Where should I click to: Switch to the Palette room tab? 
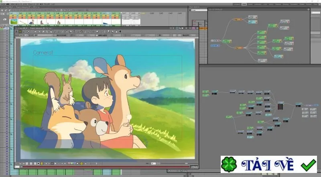(302, 4)
